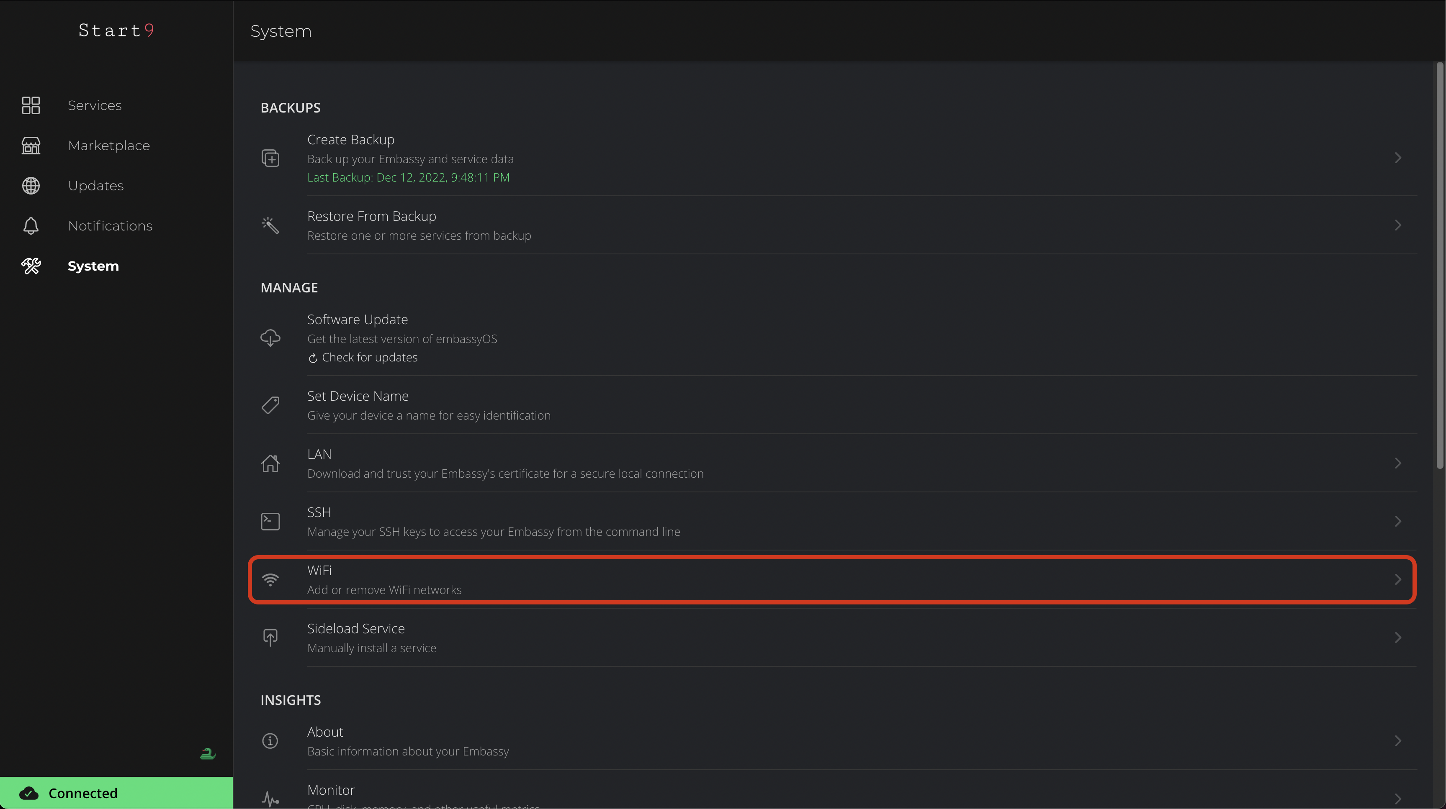Viewport: 1446px width, 809px height.
Task: Click the Connected status bar
Action: coord(116,793)
